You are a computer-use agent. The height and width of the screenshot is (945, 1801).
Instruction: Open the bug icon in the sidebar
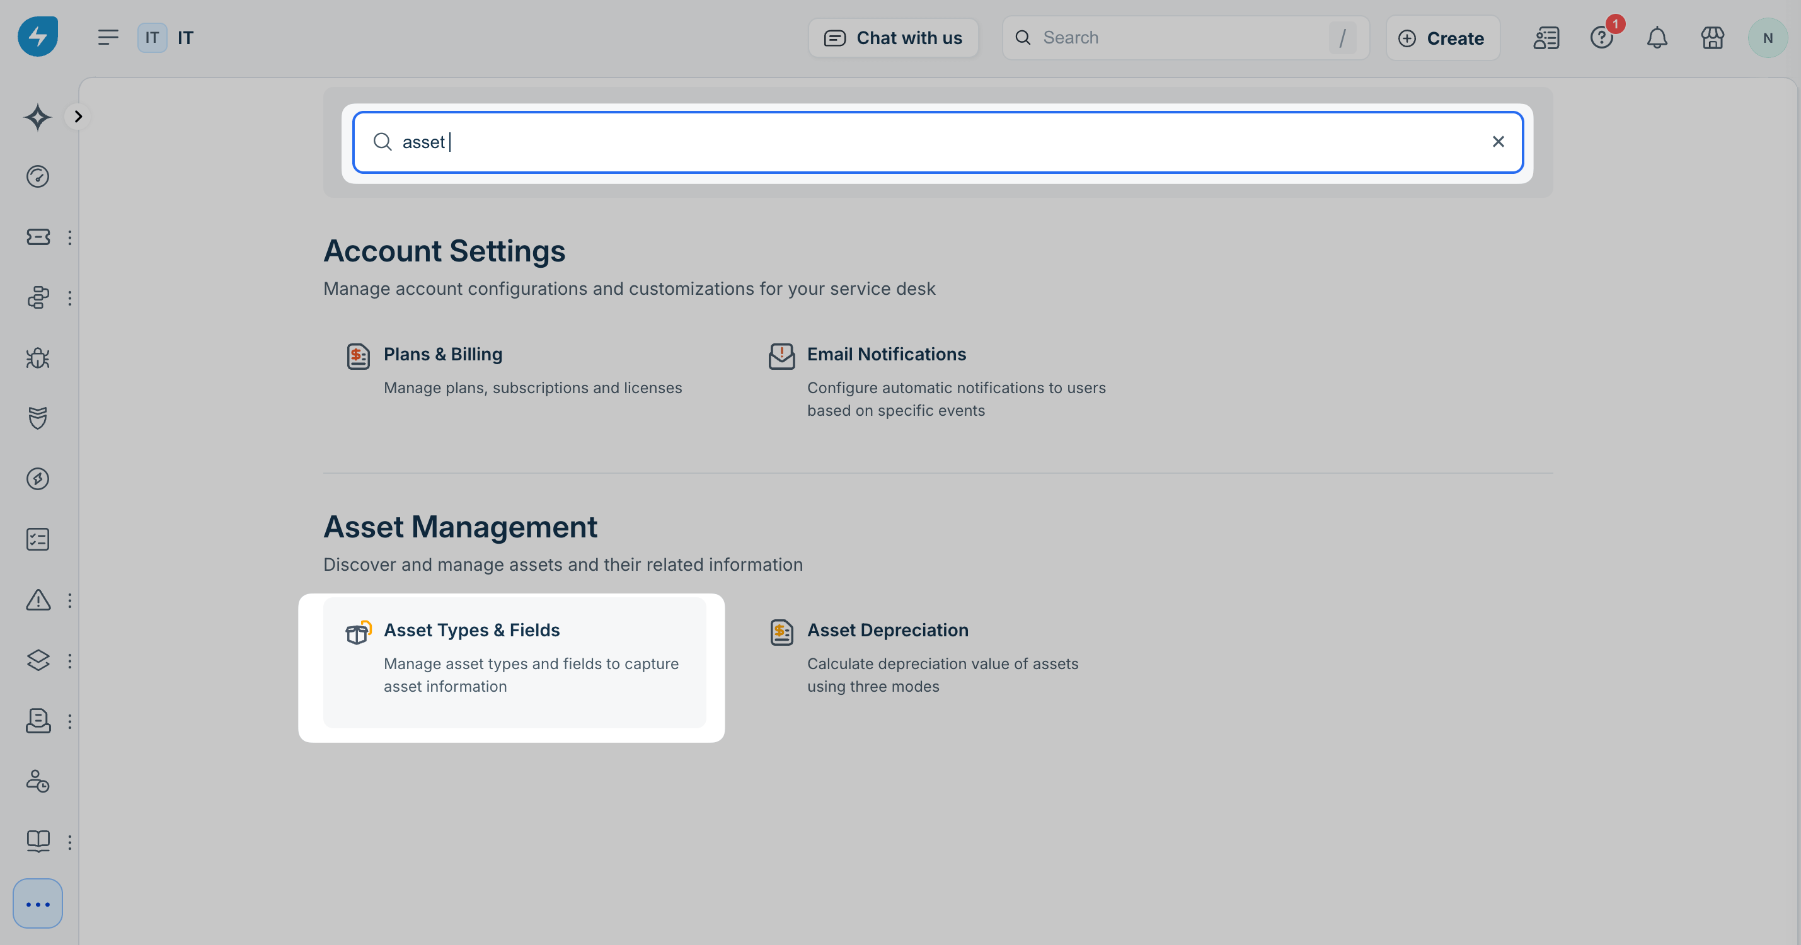[38, 358]
